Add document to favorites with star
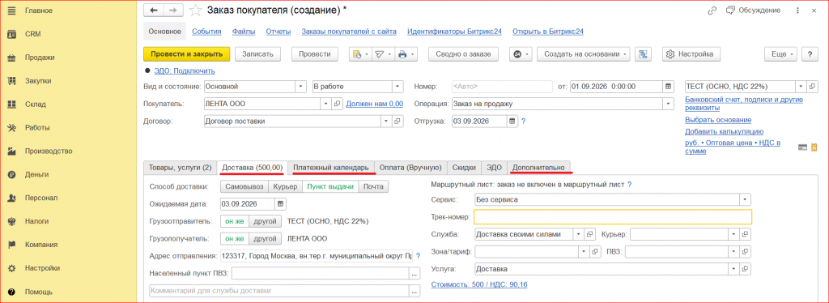Screen dimensions: 829x303 tap(196, 10)
